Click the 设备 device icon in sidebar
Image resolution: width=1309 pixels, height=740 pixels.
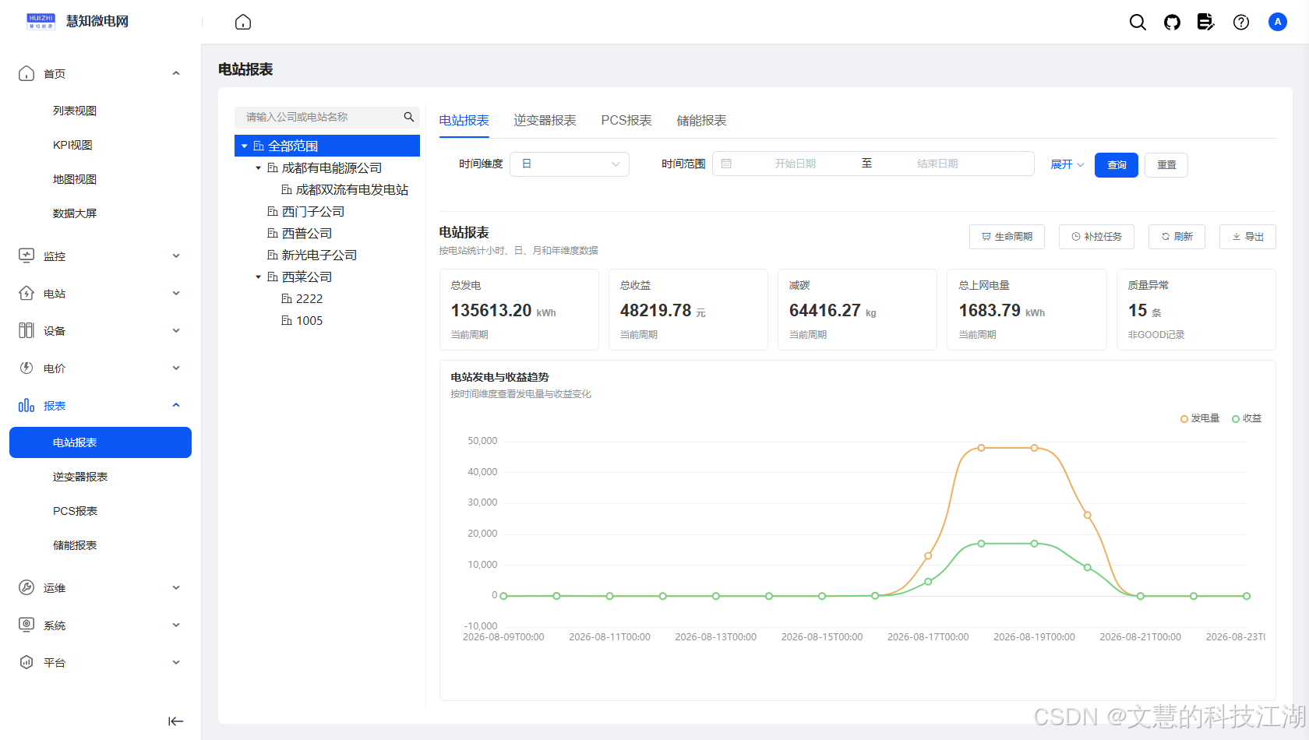pos(26,330)
